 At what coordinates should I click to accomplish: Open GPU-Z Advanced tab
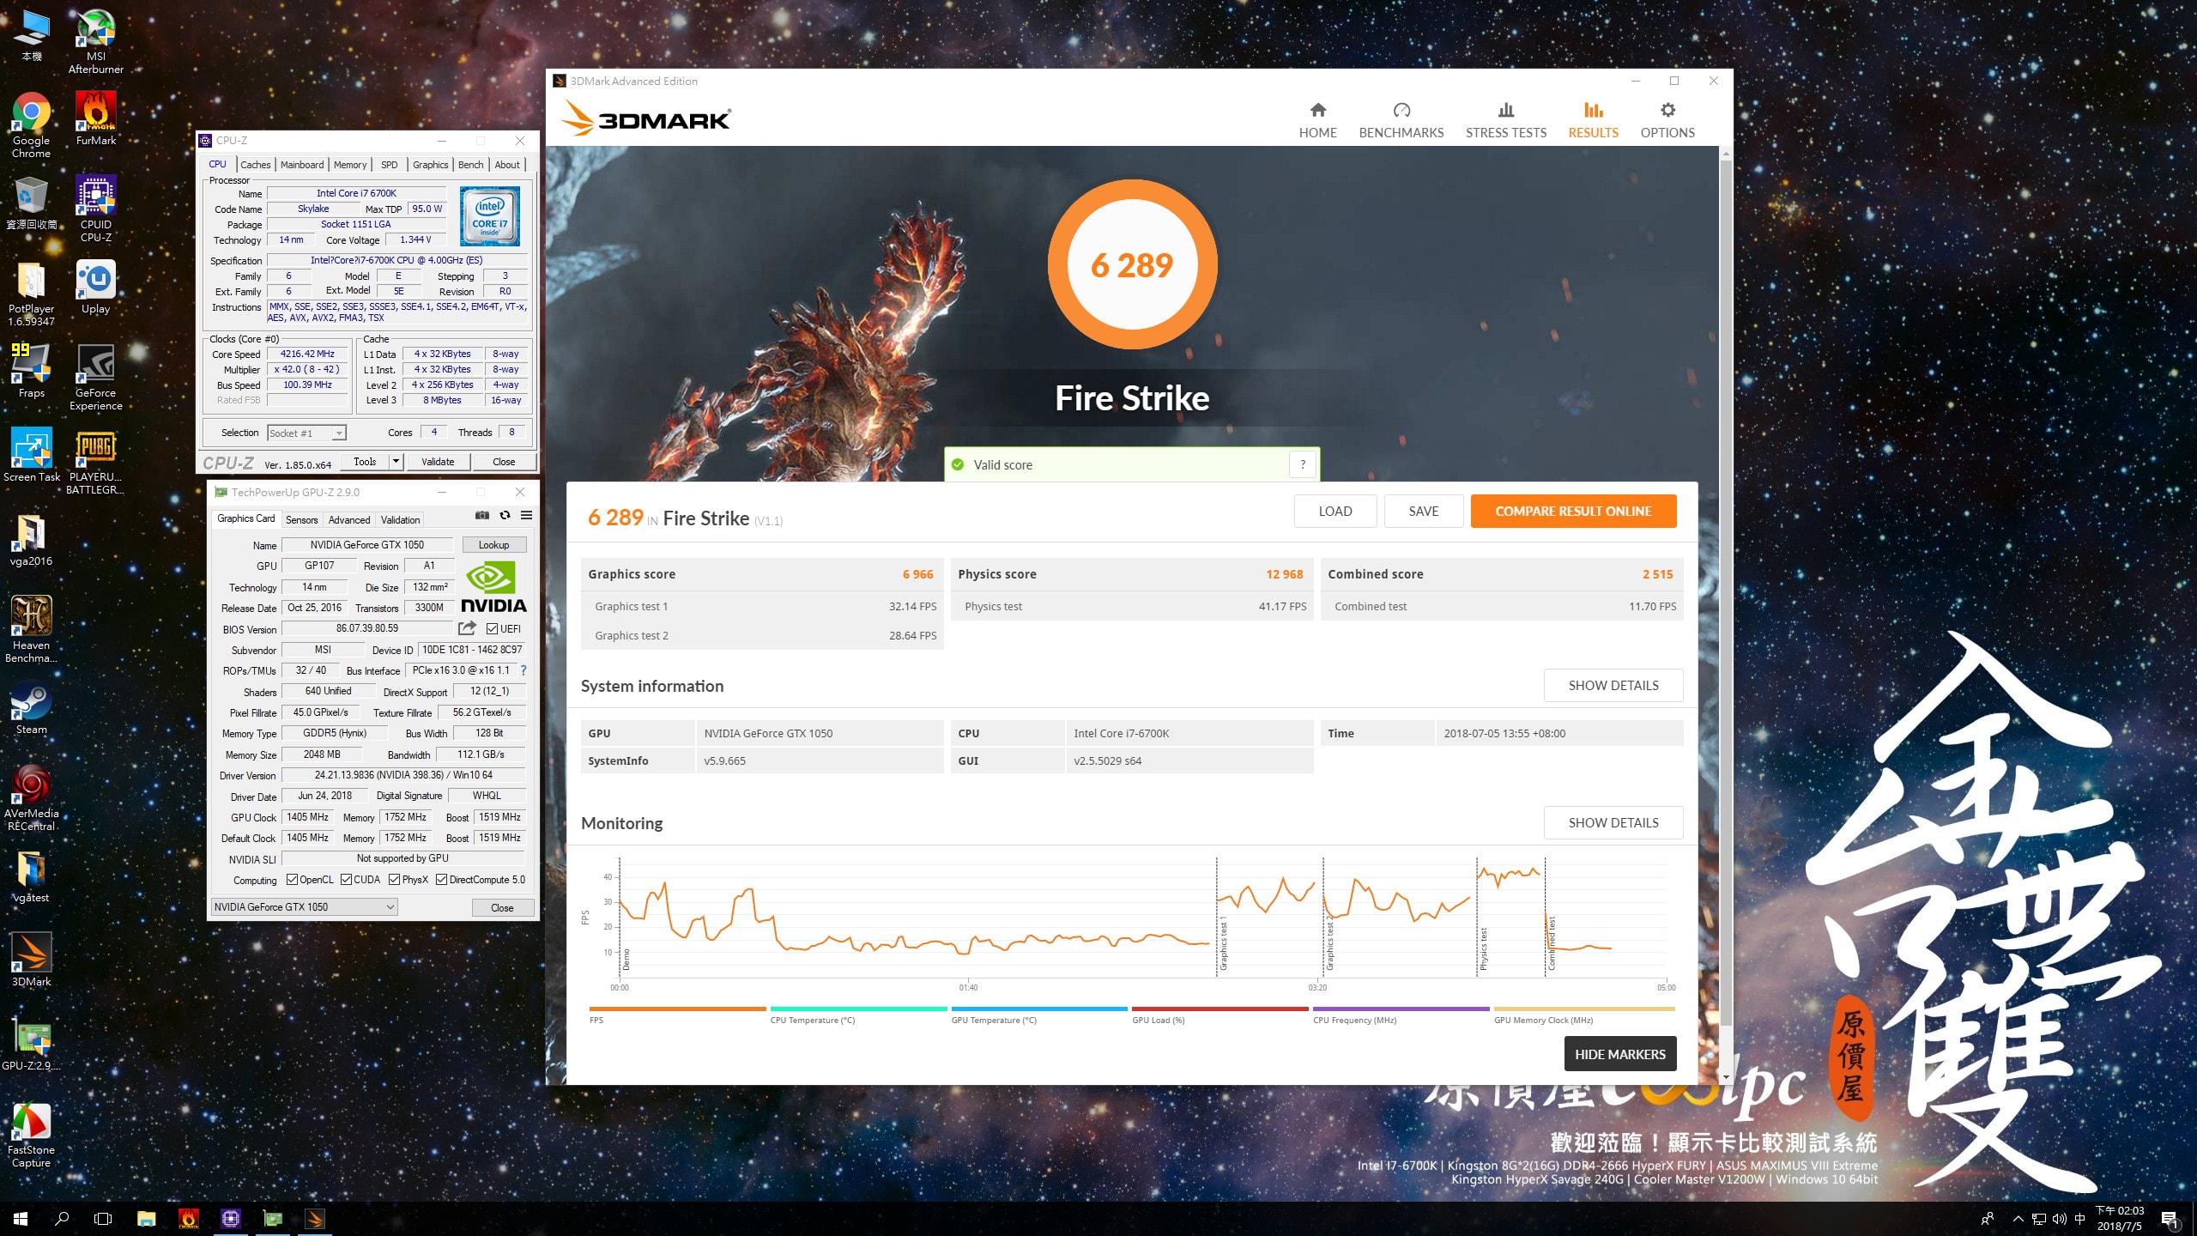pyautogui.click(x=349, y=520)
